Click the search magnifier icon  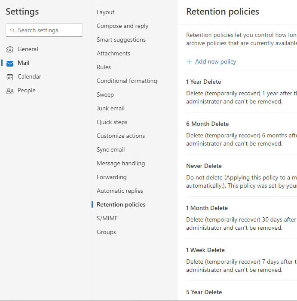coord(12,30)
